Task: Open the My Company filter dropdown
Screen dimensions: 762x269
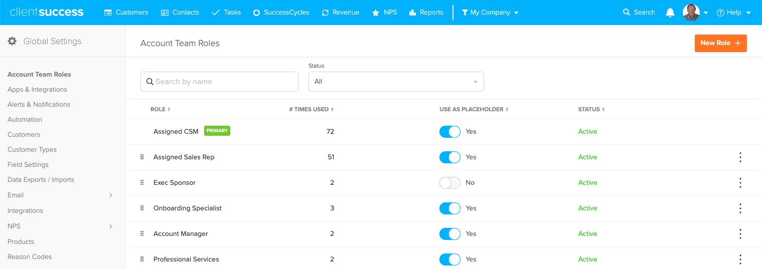Action: (x=490, y=13)
